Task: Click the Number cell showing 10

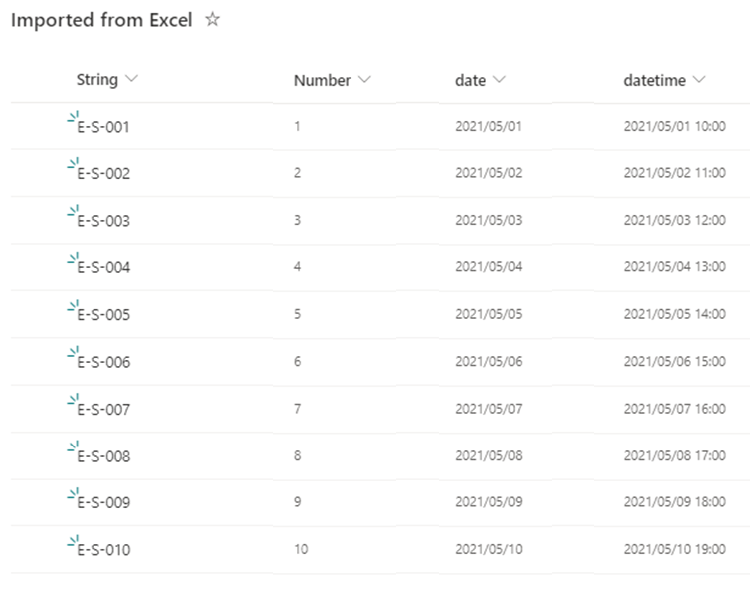Action: (x=302, y=549)
